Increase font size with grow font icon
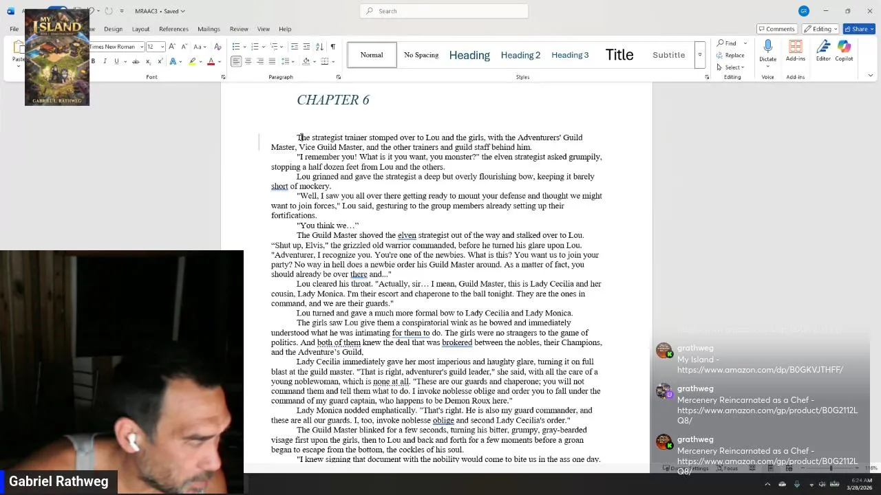The height and width of the screenshot is (495, 881). pos(172,47)
